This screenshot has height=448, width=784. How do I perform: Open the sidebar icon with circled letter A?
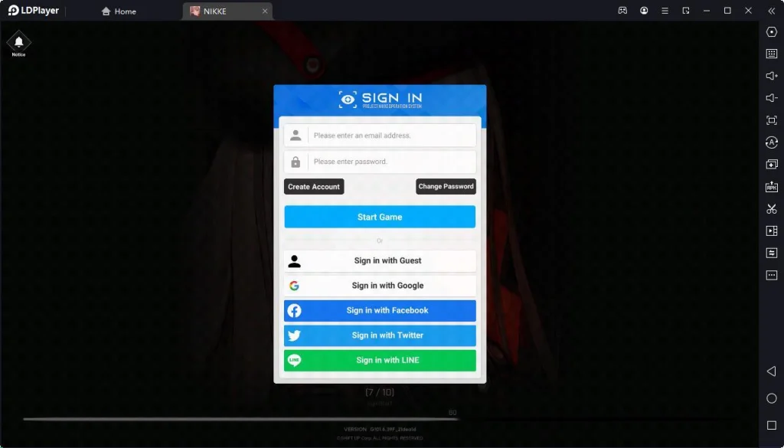[x=772, y=142]
